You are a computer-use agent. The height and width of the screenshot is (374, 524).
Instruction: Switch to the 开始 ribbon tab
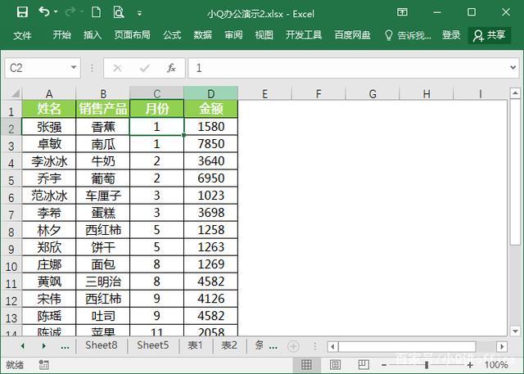pos(62,34)
